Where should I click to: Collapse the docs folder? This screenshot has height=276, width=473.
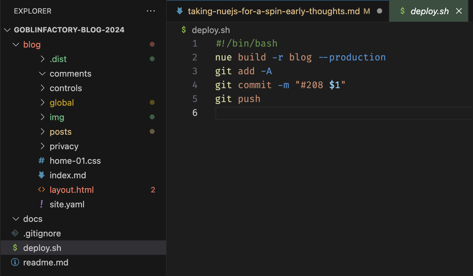[16, 219]
